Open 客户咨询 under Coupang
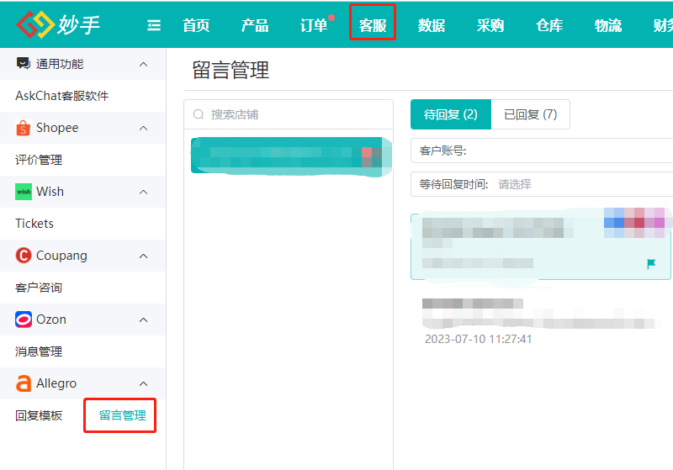The width and height of the screenshot is (673, 470). 39,288
